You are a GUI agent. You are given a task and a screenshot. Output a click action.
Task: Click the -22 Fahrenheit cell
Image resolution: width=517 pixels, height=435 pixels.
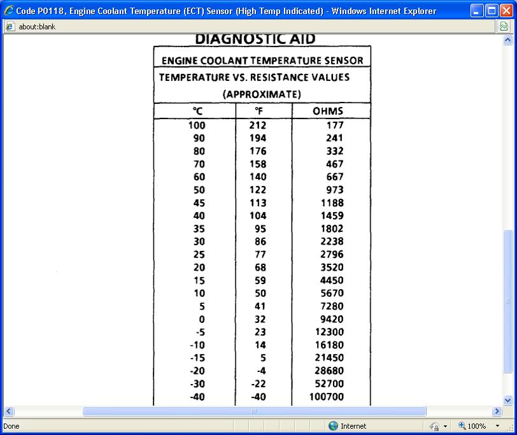pyautogui.click(x=258, y=384)
